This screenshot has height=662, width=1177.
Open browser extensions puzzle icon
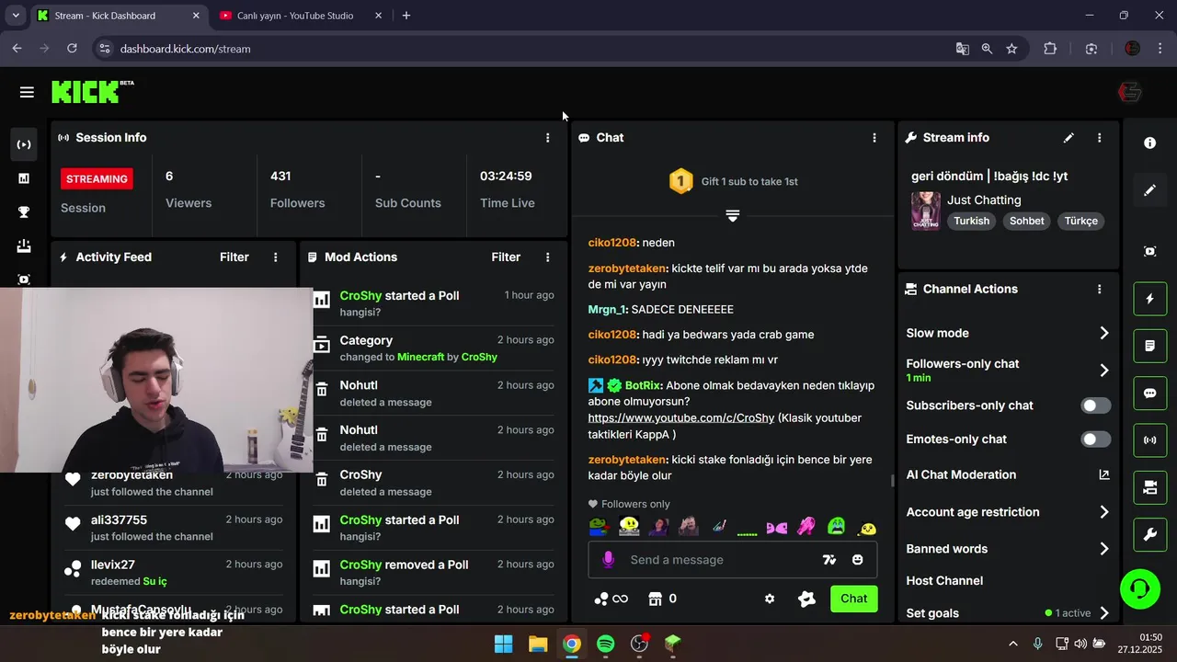tap(1050, 49)
